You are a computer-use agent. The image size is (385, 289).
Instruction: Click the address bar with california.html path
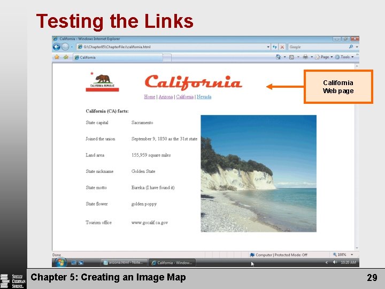(x=172, y=47)
